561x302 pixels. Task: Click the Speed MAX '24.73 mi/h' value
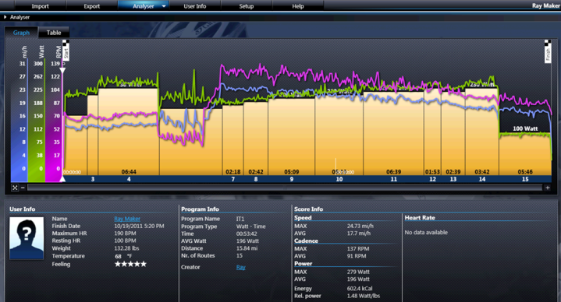point(360,226)
